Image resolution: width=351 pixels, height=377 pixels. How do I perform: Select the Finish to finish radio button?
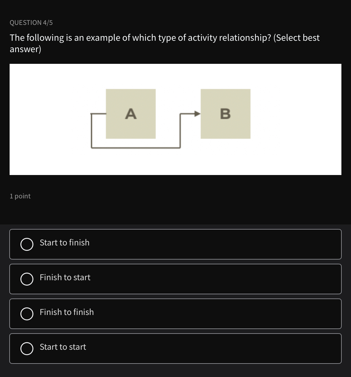pyautogui.click(x=27, y=314)
